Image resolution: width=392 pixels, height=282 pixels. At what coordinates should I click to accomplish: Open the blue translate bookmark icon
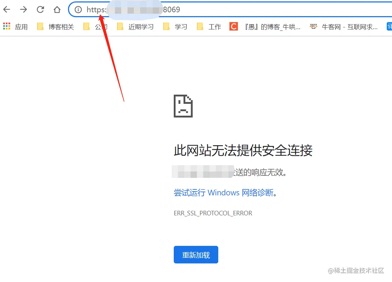(x=389, y=27)
